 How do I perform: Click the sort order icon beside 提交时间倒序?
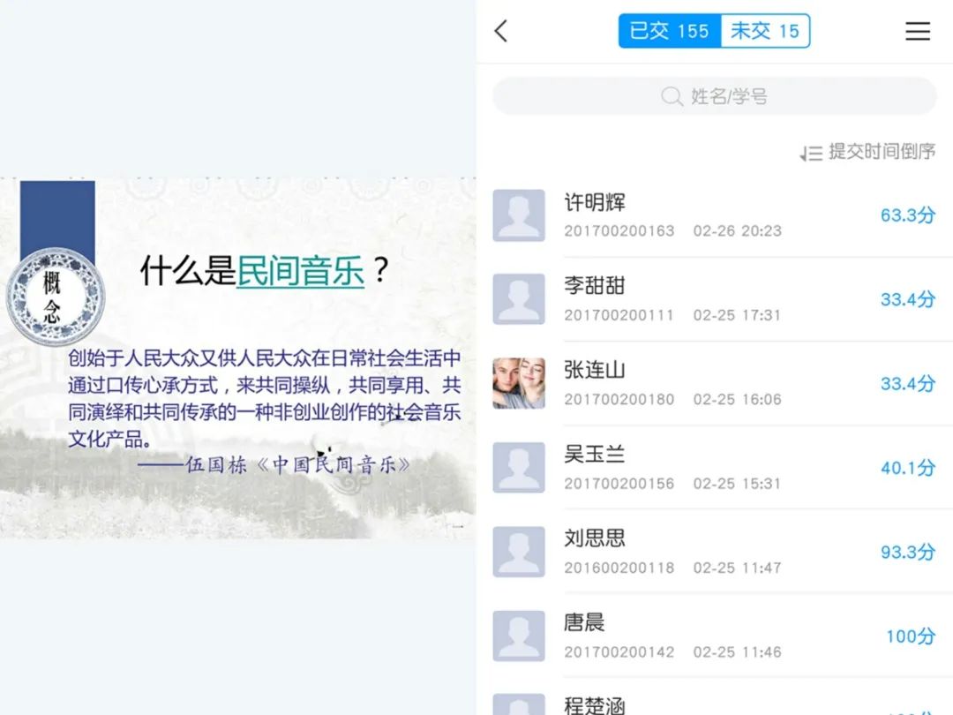[811, 153]
